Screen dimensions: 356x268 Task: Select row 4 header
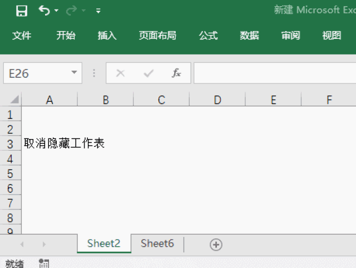coord(11,158)
